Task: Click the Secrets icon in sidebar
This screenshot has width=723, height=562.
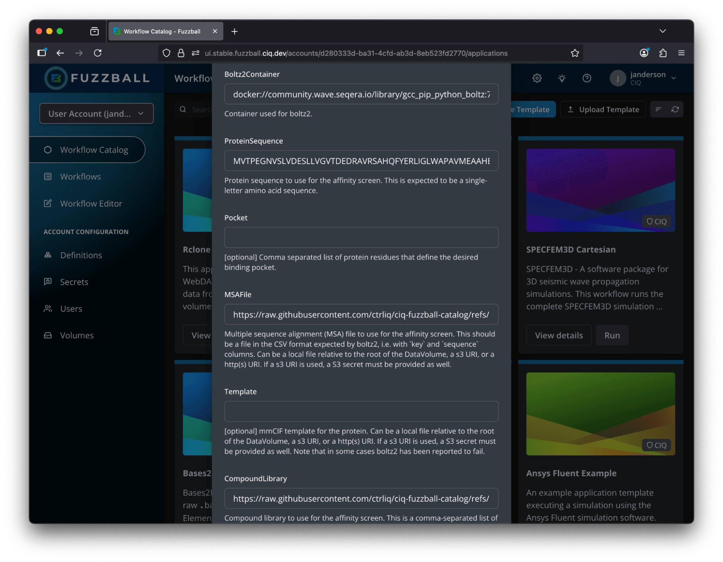Action: (48, 282)
